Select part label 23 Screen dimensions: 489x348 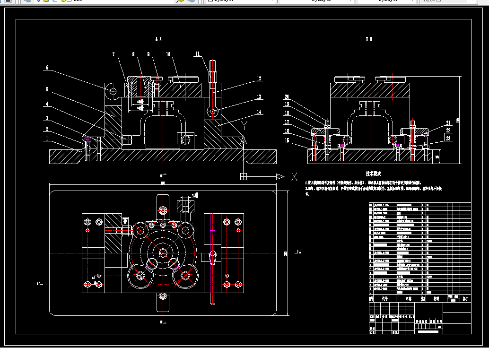coord(448,139)
